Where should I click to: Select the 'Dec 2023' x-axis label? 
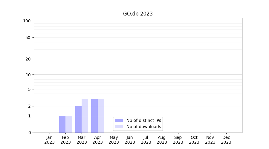click(x=226, y=140)
